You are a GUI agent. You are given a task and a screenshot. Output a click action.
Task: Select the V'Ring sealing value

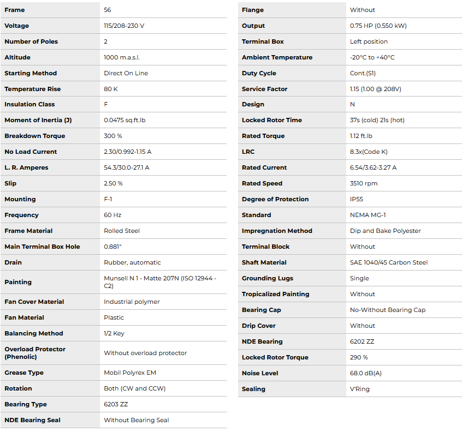click(359, 389)
